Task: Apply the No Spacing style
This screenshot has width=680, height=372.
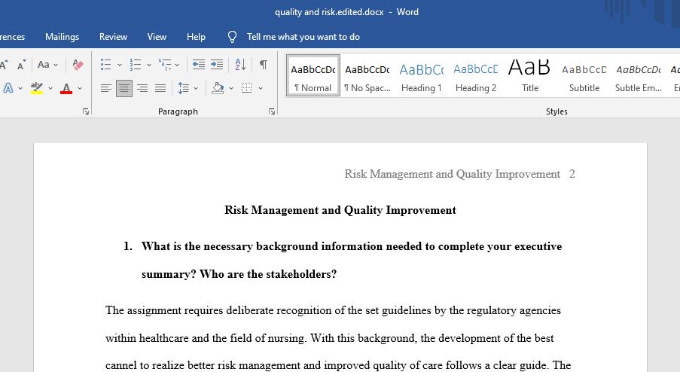Action: coord(367,75)
